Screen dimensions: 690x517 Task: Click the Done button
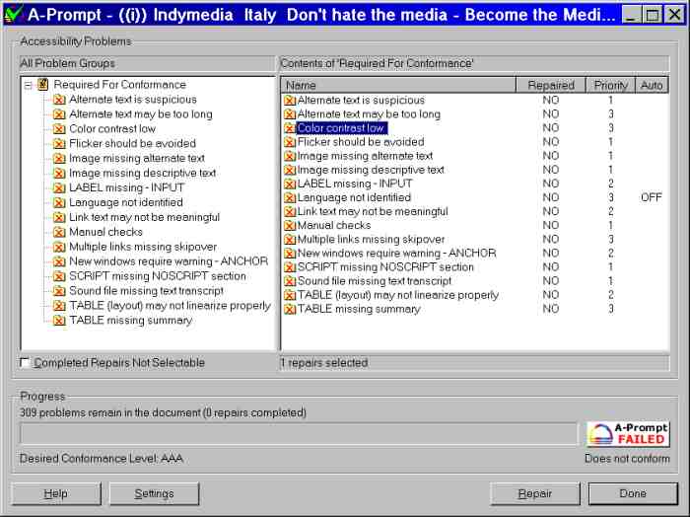click(x=633, y=493)
